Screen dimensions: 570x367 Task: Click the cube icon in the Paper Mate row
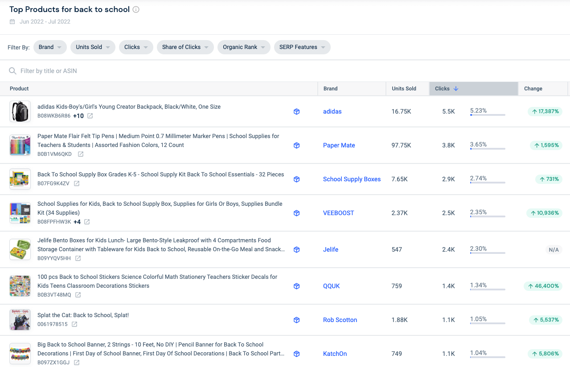[x=297, y=145]
